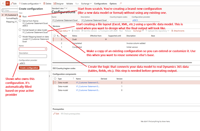Click the Edit pencil in top toolbar
Image resolution: width=200 pixels, height=131 pixels.
click(x=14, y=4)
